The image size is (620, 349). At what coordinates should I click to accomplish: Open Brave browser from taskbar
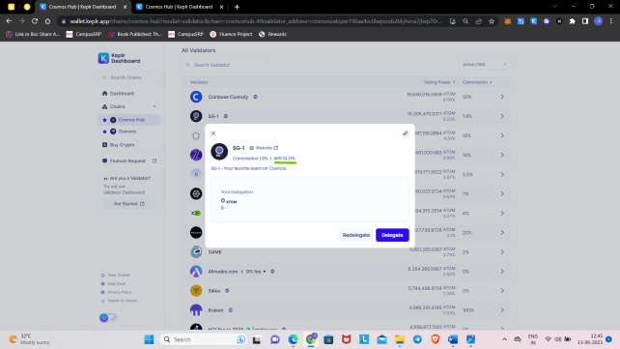click(435, 339)
